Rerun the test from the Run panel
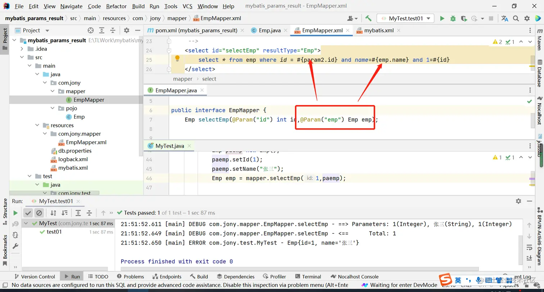 [x=15, y=213]
